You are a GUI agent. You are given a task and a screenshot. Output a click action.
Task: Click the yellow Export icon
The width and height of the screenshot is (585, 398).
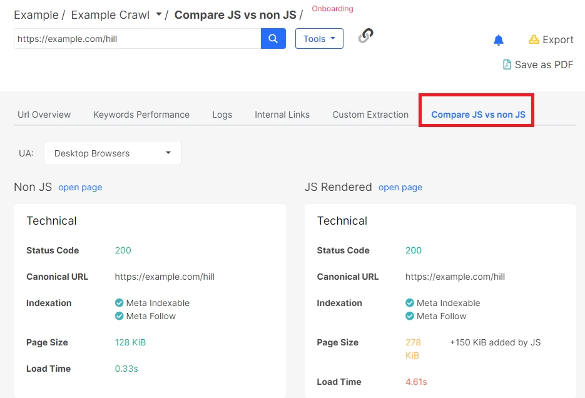pyautogui.click(x=534, y=39)
